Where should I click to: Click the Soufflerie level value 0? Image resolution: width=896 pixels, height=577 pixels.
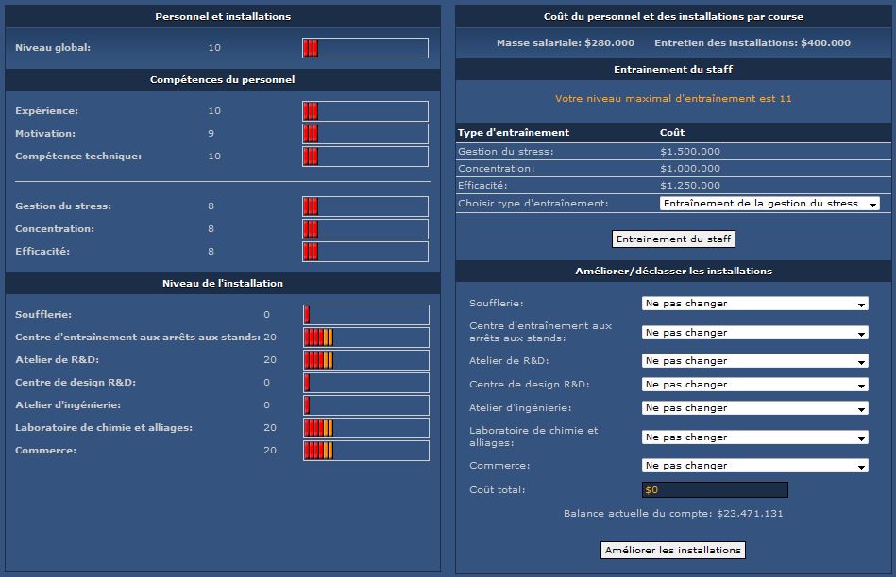[x=267, y=315]
